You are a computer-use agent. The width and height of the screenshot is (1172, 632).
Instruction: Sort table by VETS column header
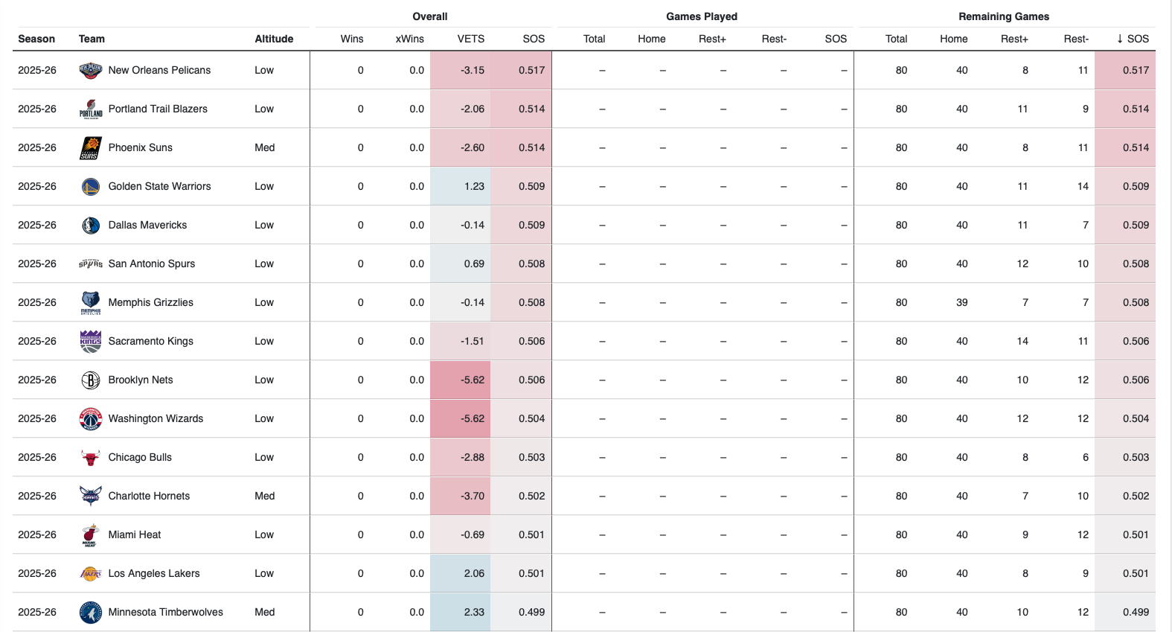pyautogui.click(x=470, y=39)
